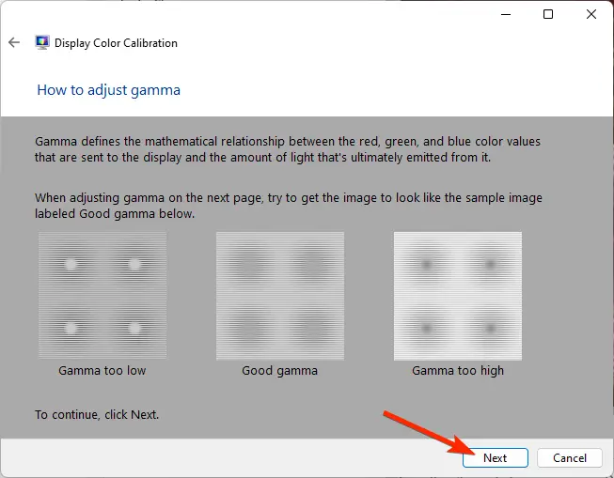Click the back arrow icon
The width and height of the screenshot is (614, 478).
click(14, 42)
